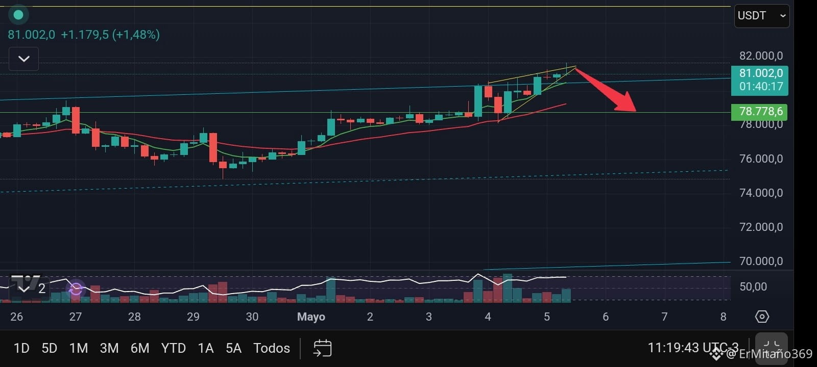Click the 74.000,0 price axis label
The width and height of the screenshot is (817, 367).
click(761, 193)
